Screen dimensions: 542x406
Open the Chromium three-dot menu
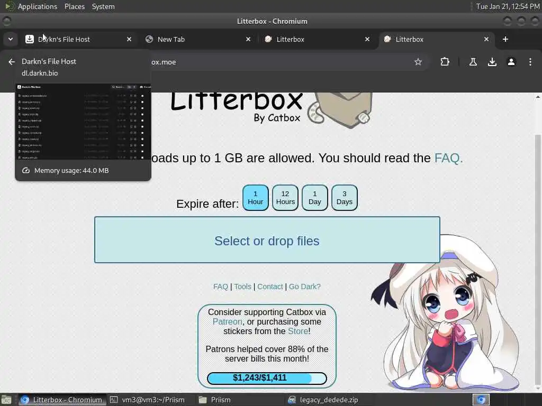[x=530, y=62]
